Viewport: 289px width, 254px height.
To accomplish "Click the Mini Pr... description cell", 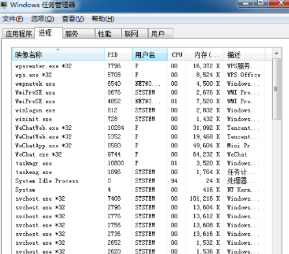I will tap(243, 146).
